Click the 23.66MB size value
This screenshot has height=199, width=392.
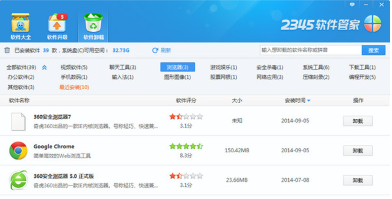point(237,180)
